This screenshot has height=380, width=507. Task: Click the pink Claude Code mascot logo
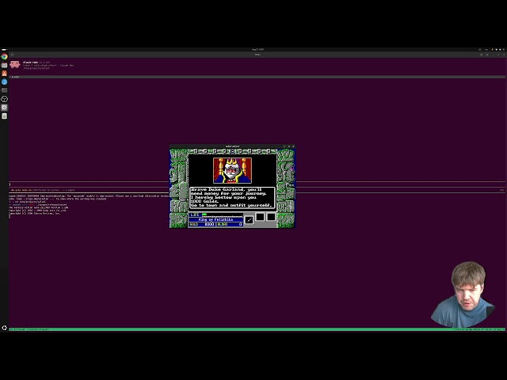coord(15,65)
